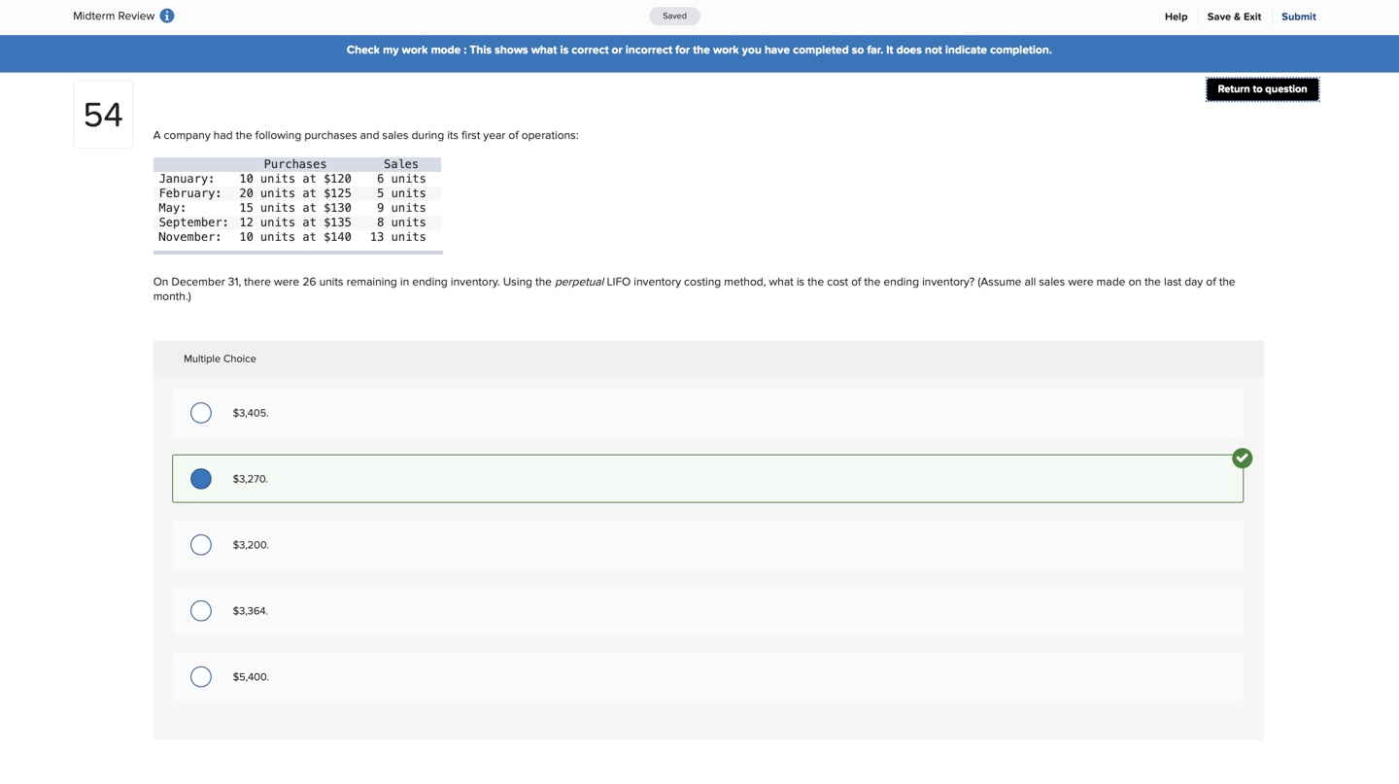Click the Check my work mode banner
Image resolution: width=1399 pixels, height=784 pixels.
[699, 50]
